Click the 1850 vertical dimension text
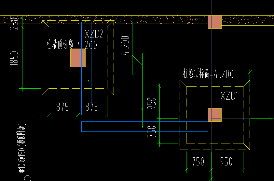The height and width of the screenshot is (181, 274). point(14,59)
